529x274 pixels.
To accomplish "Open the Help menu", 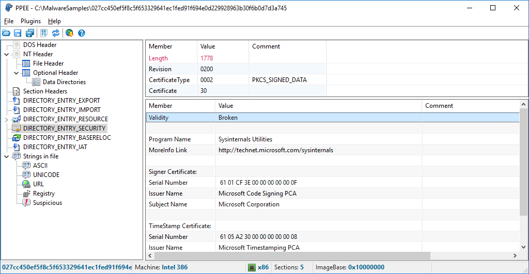I will click(54, 21).
